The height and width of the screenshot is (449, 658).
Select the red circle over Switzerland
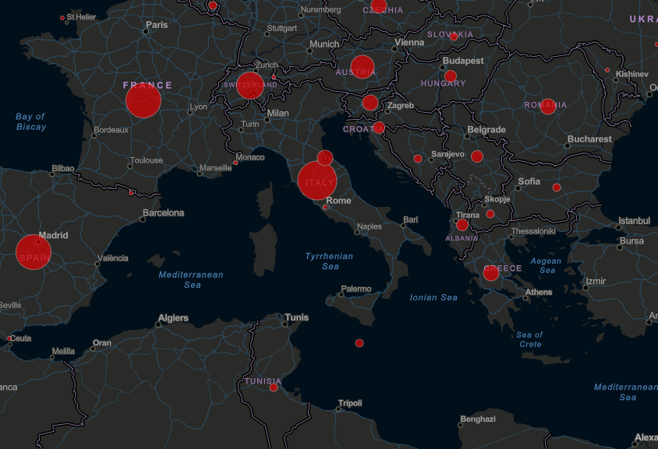click(x=249, y=86)
